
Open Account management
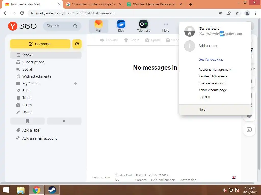[x=215, y=70]
